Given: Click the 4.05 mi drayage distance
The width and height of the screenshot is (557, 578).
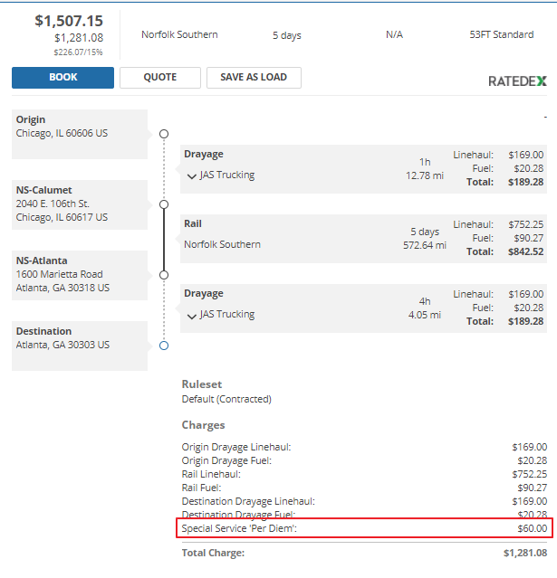Looking at the screenshot, I should tap(425, 315).
